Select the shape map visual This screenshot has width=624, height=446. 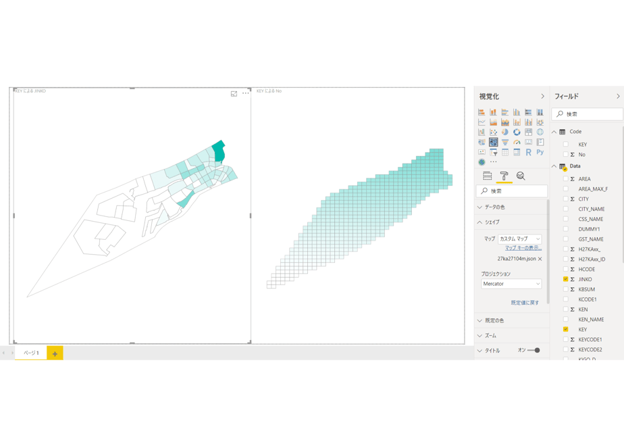pyautogui.click(x=493, y=142)
